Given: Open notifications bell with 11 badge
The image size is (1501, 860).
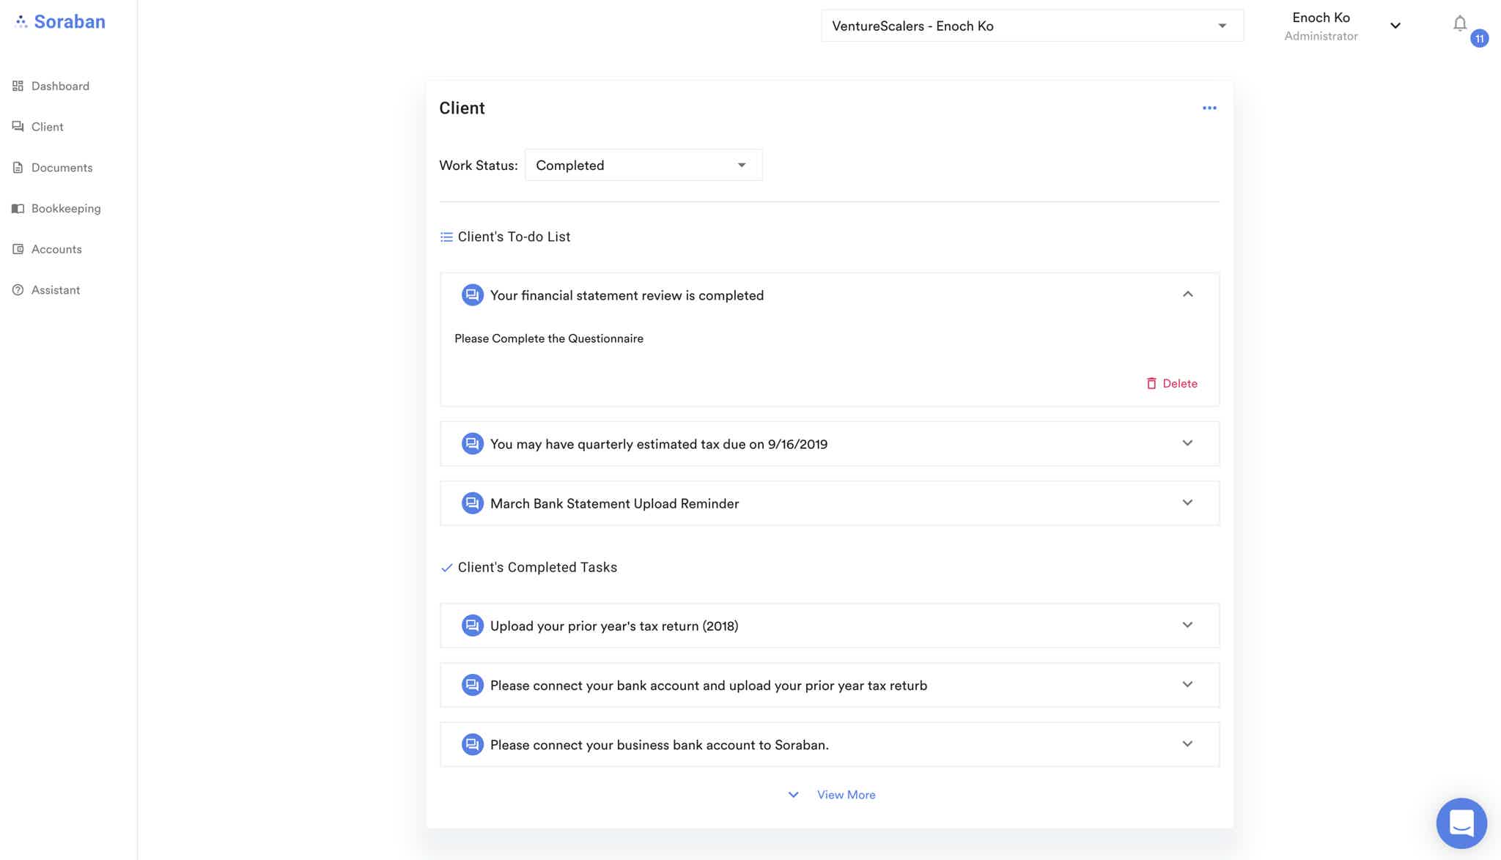Looking at the screenshot, I should tap(1461, 24).
